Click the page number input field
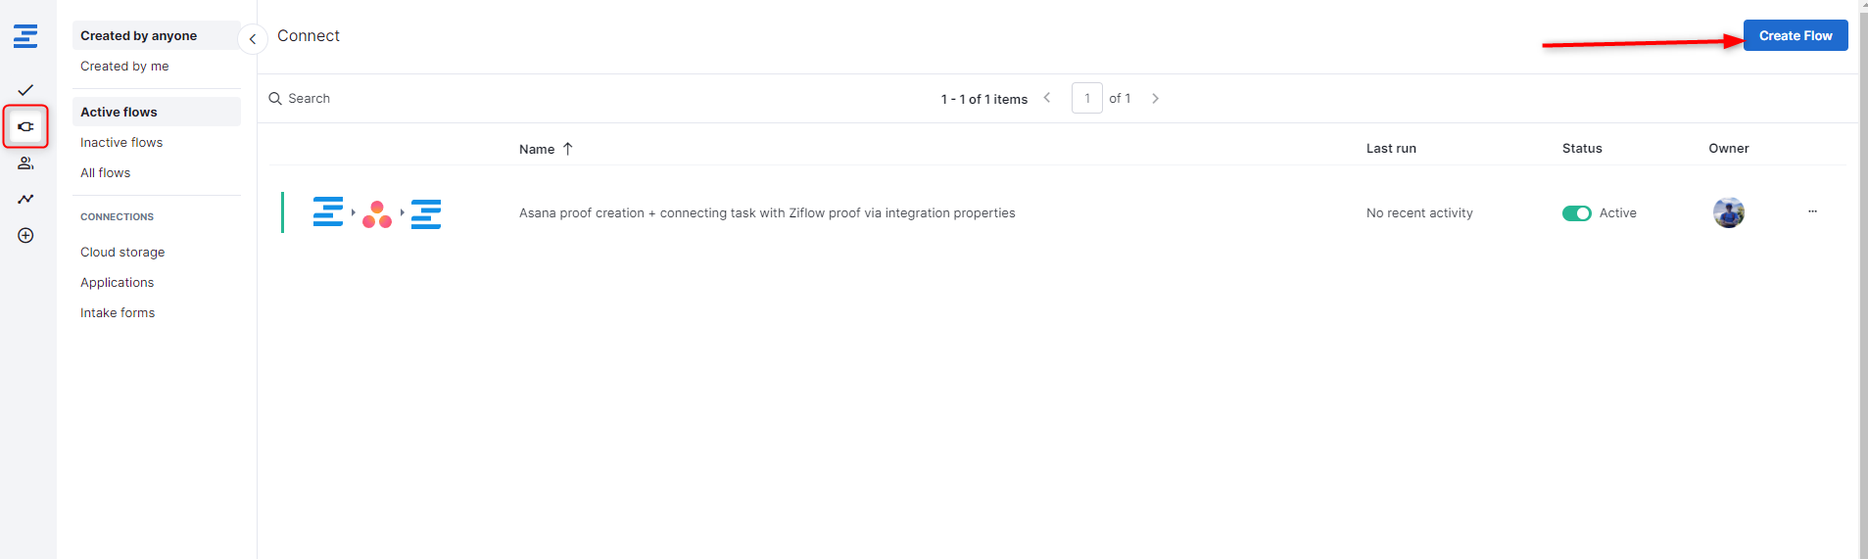1868x559 pixels. [x=1086, y=99]
